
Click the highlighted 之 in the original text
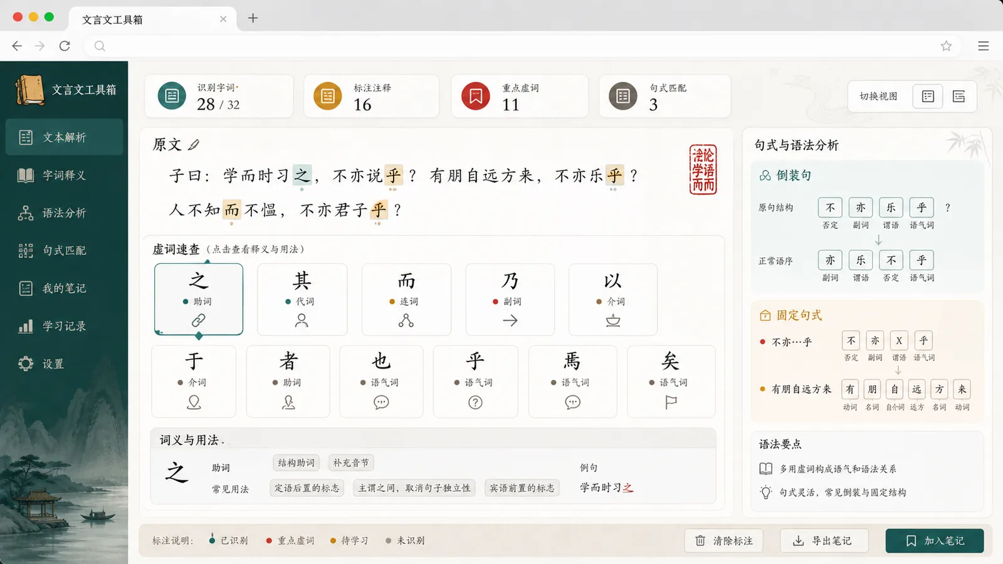coord(302,175)
